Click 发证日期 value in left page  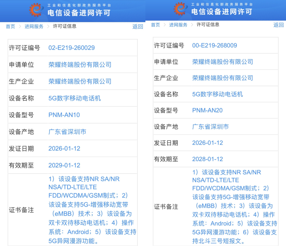pos(64,148)
